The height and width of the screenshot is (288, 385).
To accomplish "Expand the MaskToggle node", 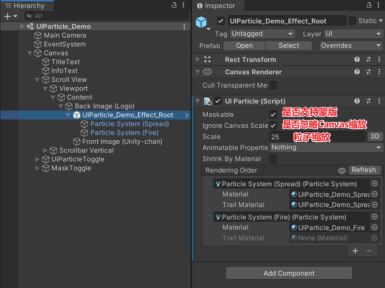I will click(x=37, y=168).
